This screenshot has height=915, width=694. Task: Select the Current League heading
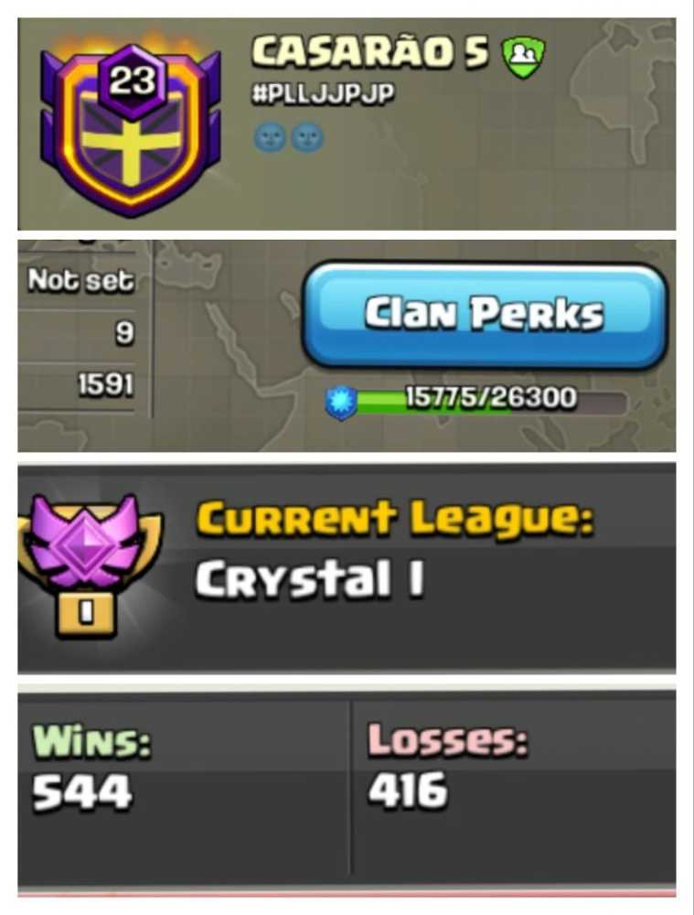[395, 518]
